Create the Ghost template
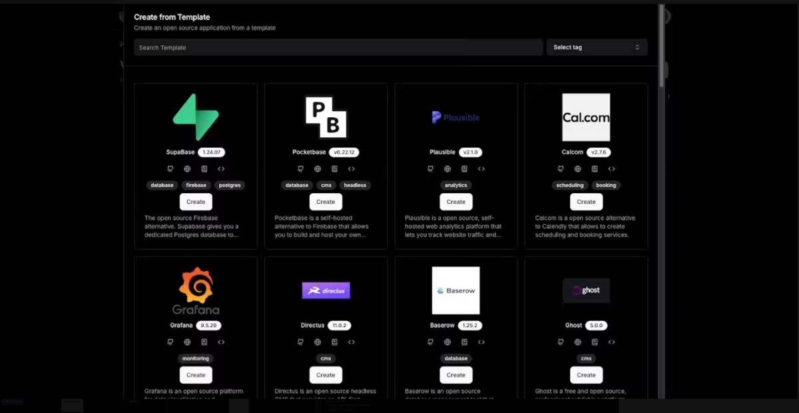This screenshot has width=799, height=413. (586, 375)
